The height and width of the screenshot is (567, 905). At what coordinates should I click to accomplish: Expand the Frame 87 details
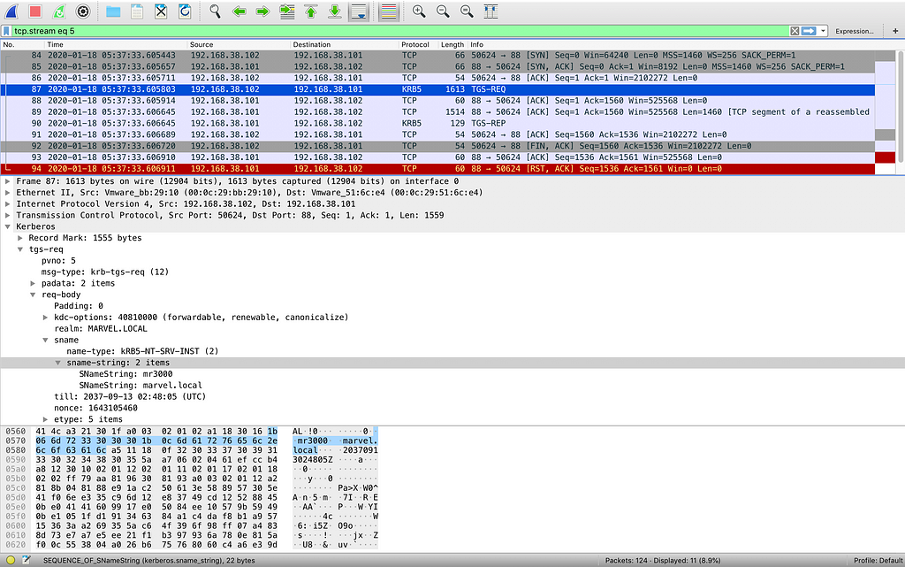tap(7, 181)
